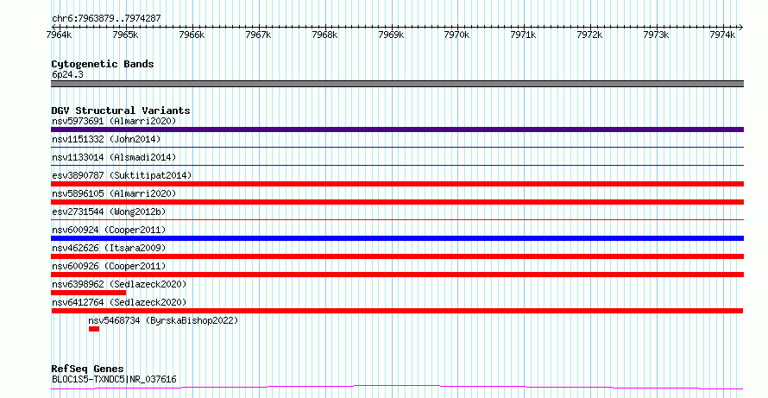Click the nsv5468734 (ByrskaBishop2022) label

click(163, 320)
